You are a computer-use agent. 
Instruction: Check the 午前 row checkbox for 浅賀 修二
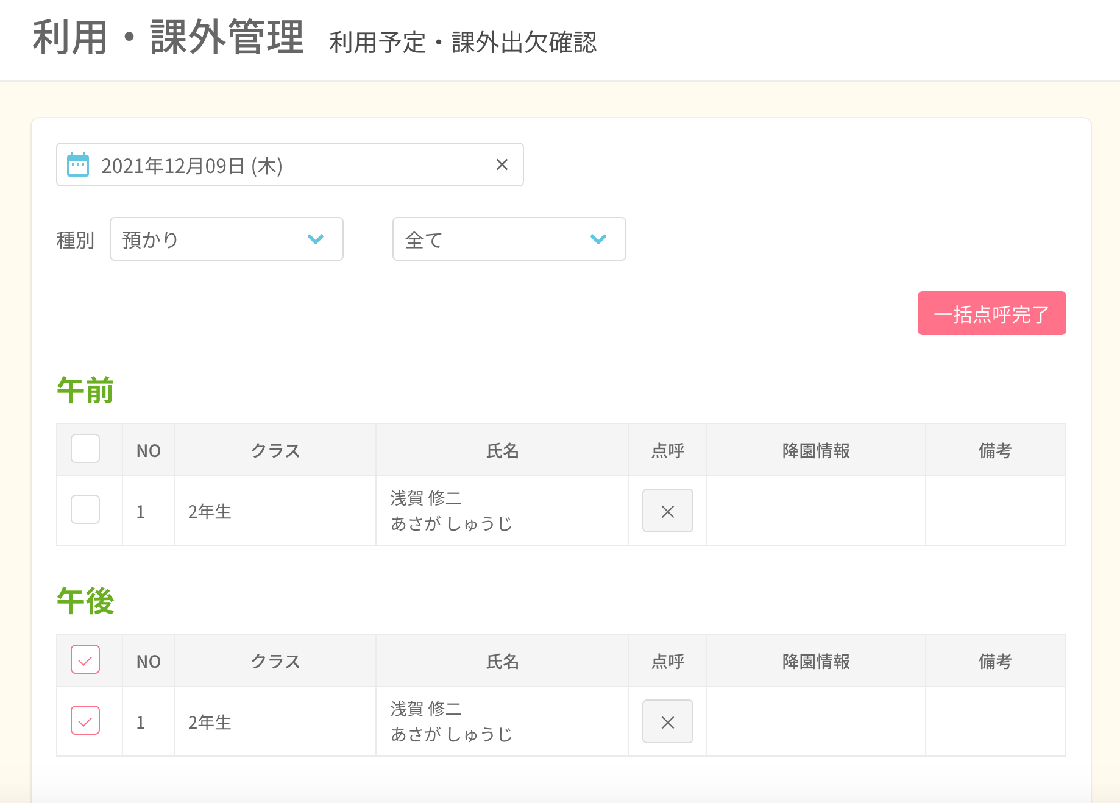point(85,509)
